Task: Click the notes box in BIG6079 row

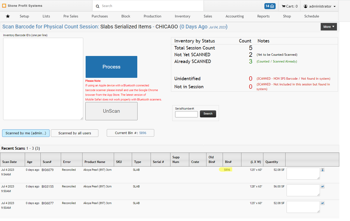Action: coord(303,174)
